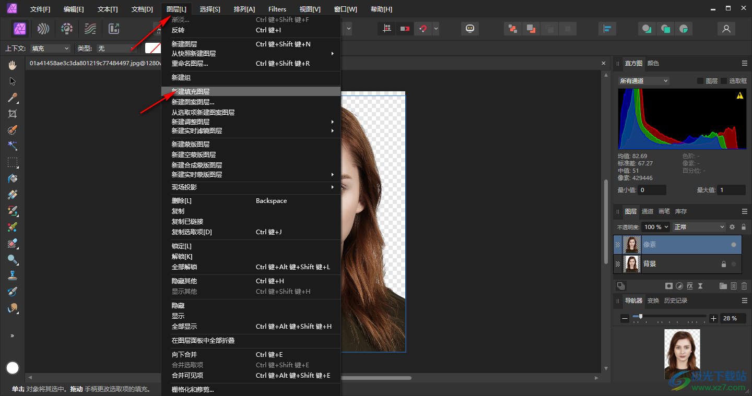Click the navigator zoom slider handle
752x396 pixels.
[641, 317]
